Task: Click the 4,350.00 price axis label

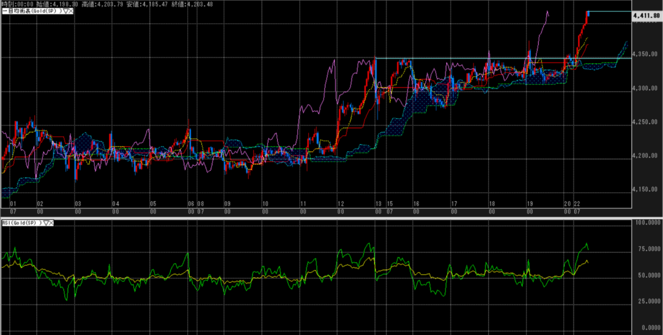Action: coord(646,54)
